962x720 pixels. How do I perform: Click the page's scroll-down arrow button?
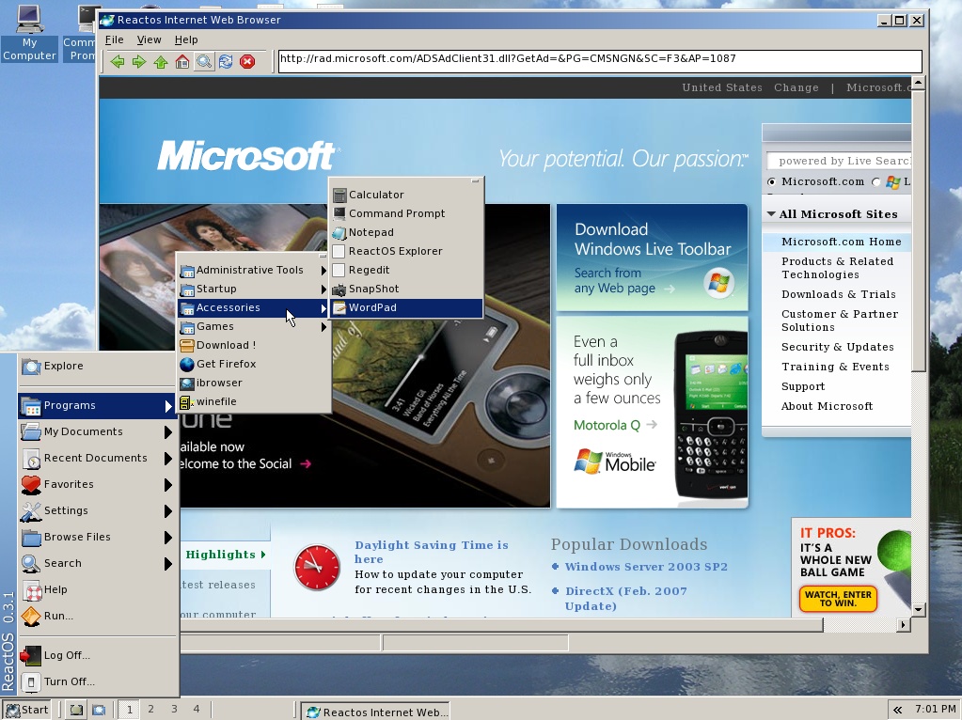click(918, 609)
